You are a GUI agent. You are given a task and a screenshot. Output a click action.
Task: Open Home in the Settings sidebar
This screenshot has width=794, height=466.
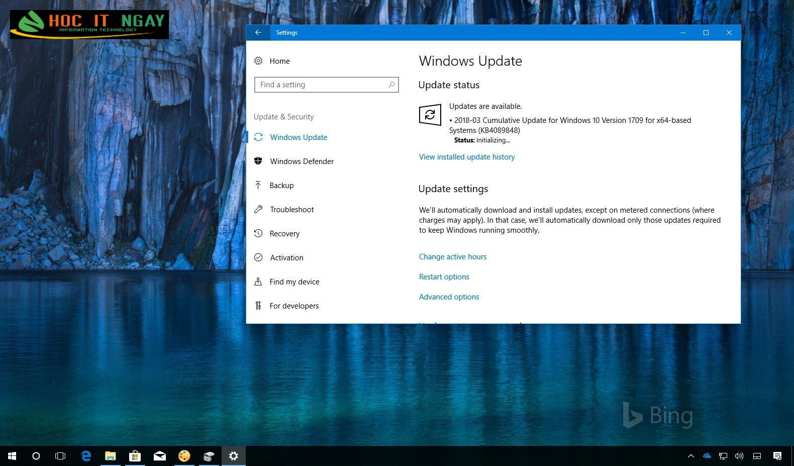click(x=279, y=61)
